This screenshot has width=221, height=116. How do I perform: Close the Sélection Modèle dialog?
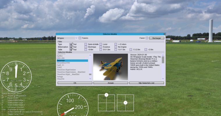pyautogui.click(x=164, y=34)
